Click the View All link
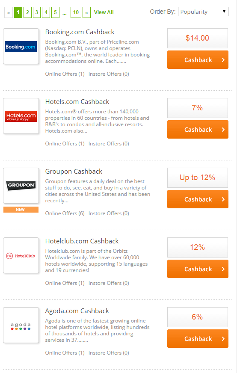 click(x=104, y=12)
